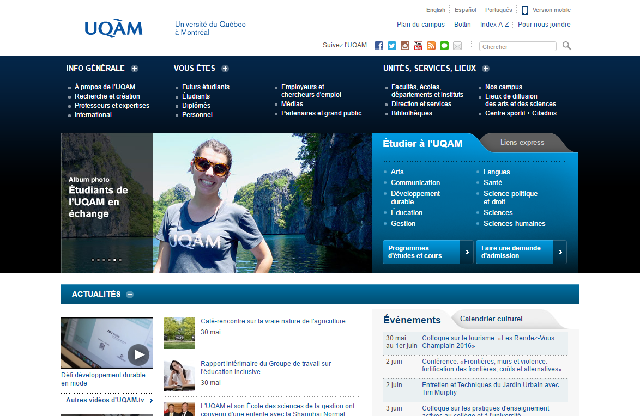The image size is (640, 416).
Task: Open UQAM Instagram icon
Action: click(x=405, y=46)
